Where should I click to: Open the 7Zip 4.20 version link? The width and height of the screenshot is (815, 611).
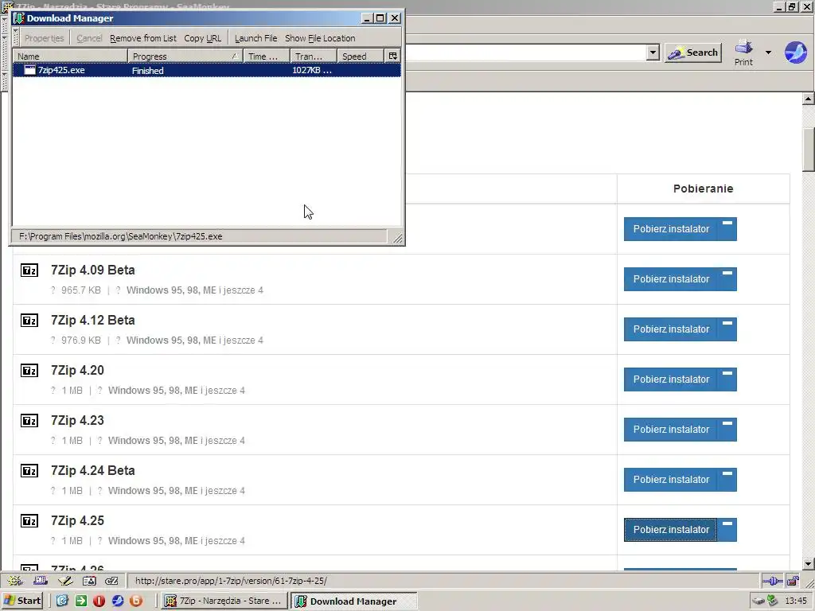point(77,371)
